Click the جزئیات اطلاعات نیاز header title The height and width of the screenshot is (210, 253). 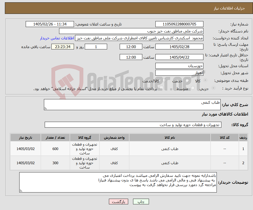pyautogui.click(x=229, y=8)
